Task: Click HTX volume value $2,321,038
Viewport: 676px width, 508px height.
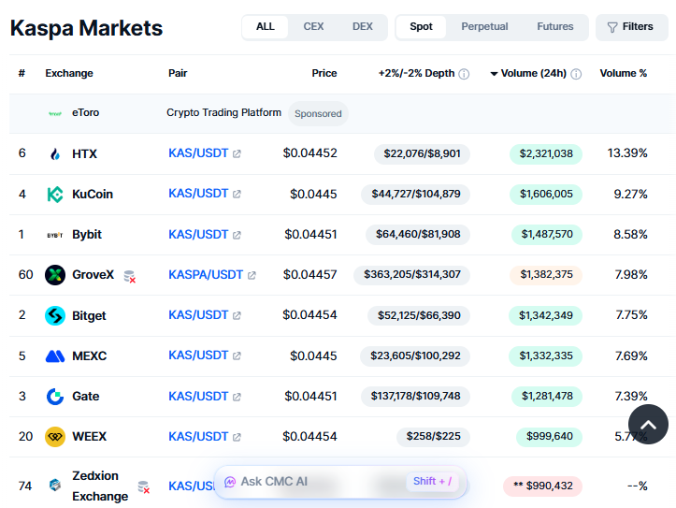Action: point(546,154)
